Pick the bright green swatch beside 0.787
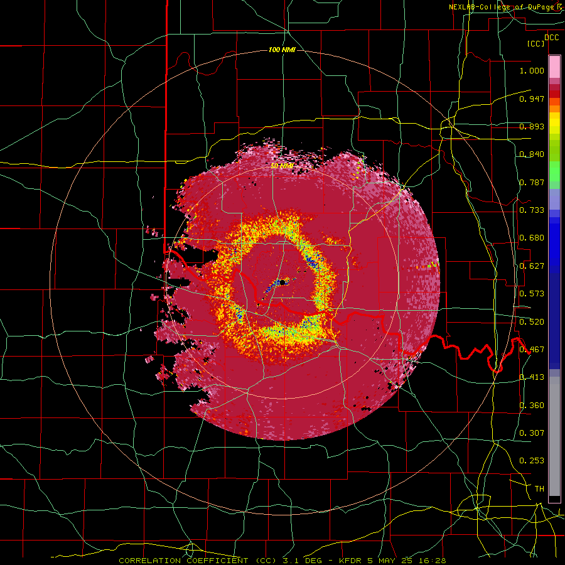 pyautogui.click(x=554, y=175)
